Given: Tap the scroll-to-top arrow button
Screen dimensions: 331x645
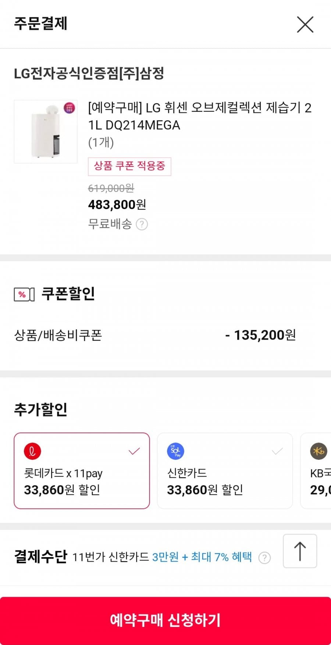Looking at the screenshot, I should point(300,551).
